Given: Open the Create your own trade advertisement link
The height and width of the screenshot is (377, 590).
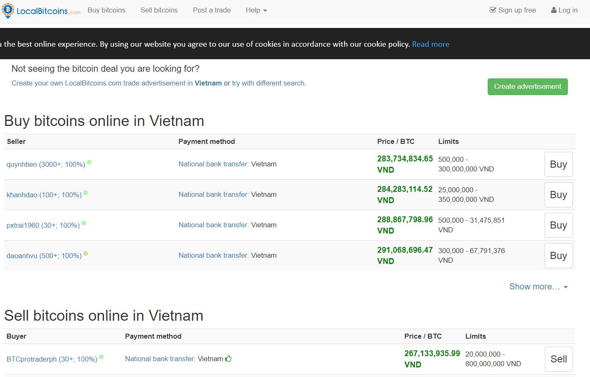Looking at the screenshot, I should click(116, 83).
